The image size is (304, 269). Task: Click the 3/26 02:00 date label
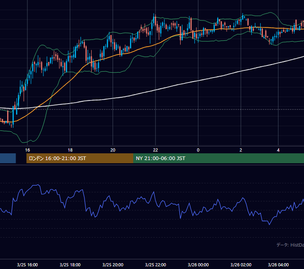tap(241, 265)
